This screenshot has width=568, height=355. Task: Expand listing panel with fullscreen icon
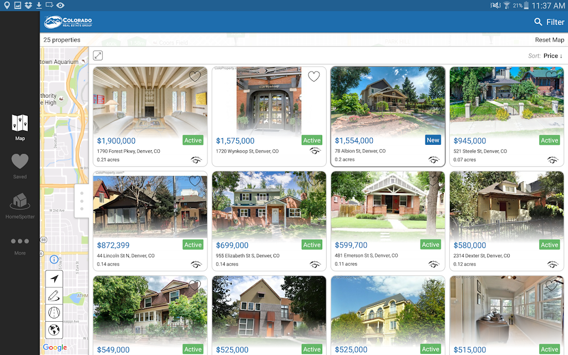coord(98,55)
